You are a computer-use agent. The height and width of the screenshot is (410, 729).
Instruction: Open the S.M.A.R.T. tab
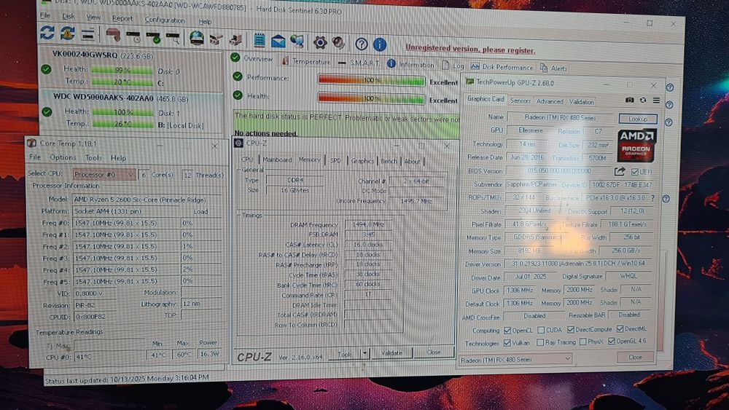[359, 63]
